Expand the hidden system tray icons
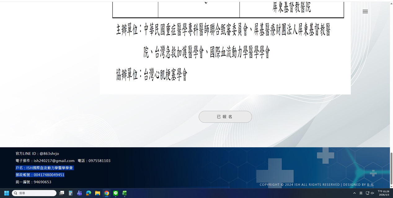393x198 pixels. click(x=355, y=193)
